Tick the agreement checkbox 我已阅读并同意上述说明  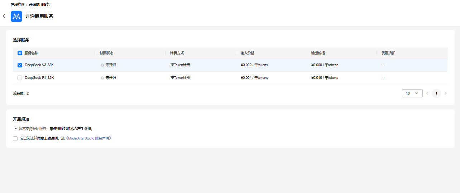[15, 138]
